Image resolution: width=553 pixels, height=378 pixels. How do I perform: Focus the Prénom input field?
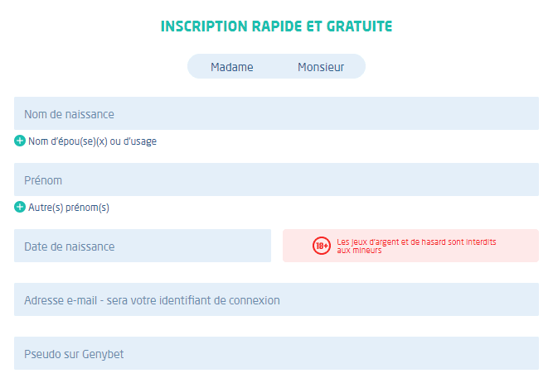276,179
